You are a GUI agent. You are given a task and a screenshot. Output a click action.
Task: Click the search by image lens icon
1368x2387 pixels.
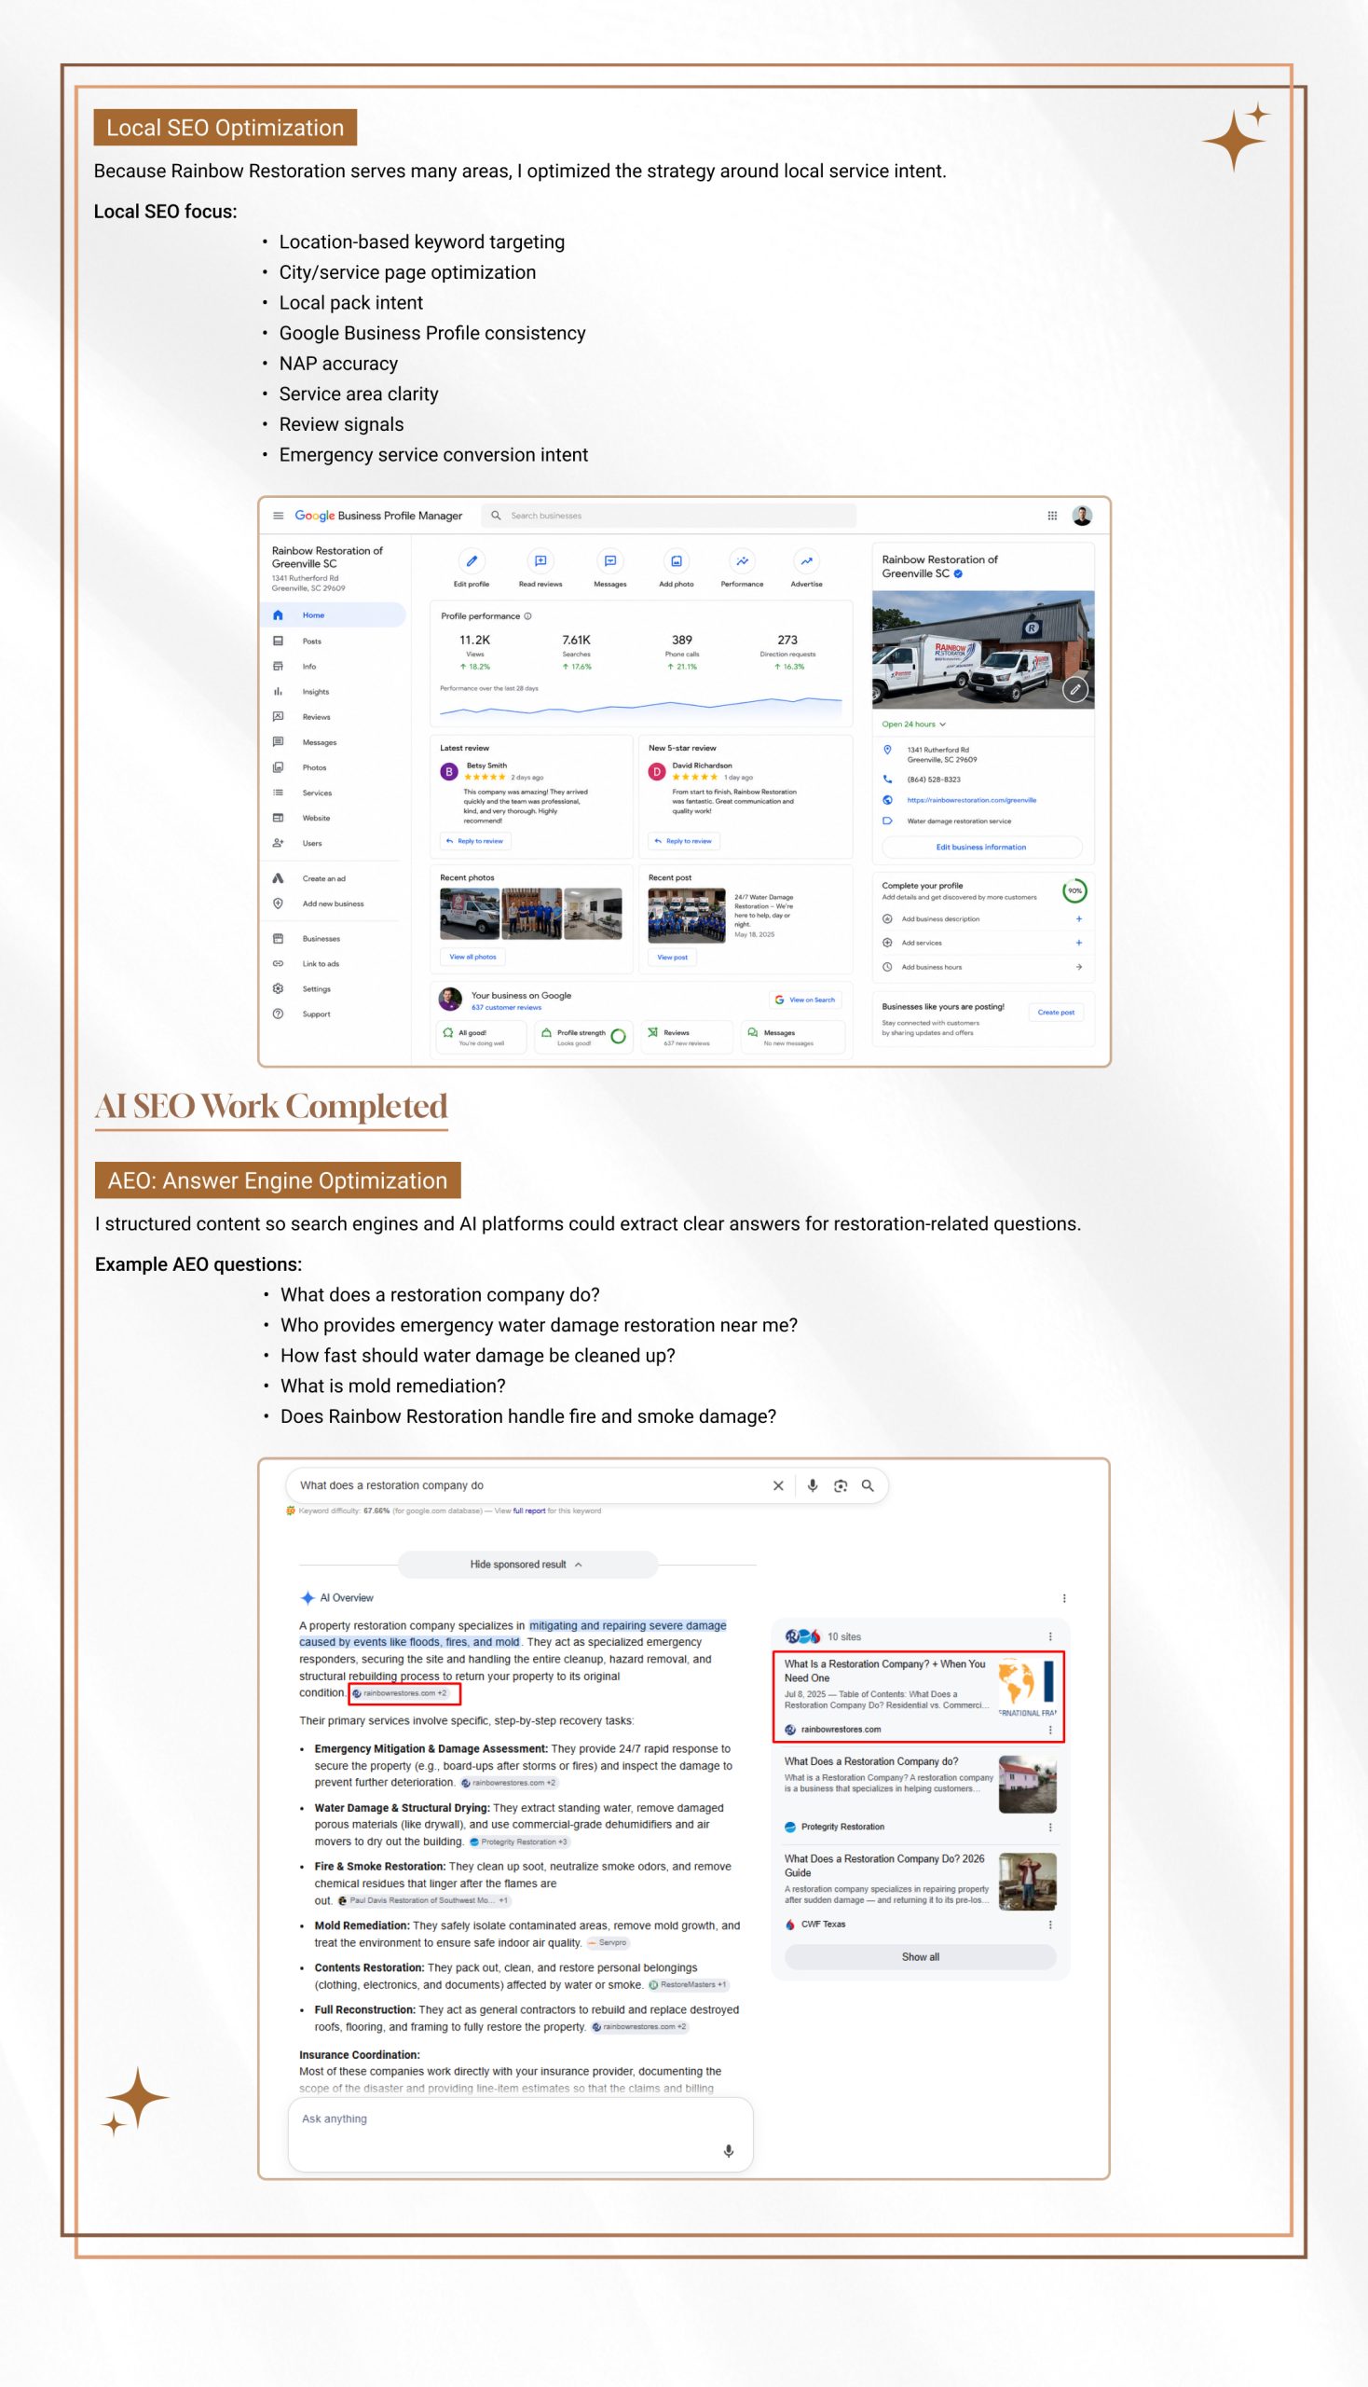pyautogui.click(x=841, y=1485)
